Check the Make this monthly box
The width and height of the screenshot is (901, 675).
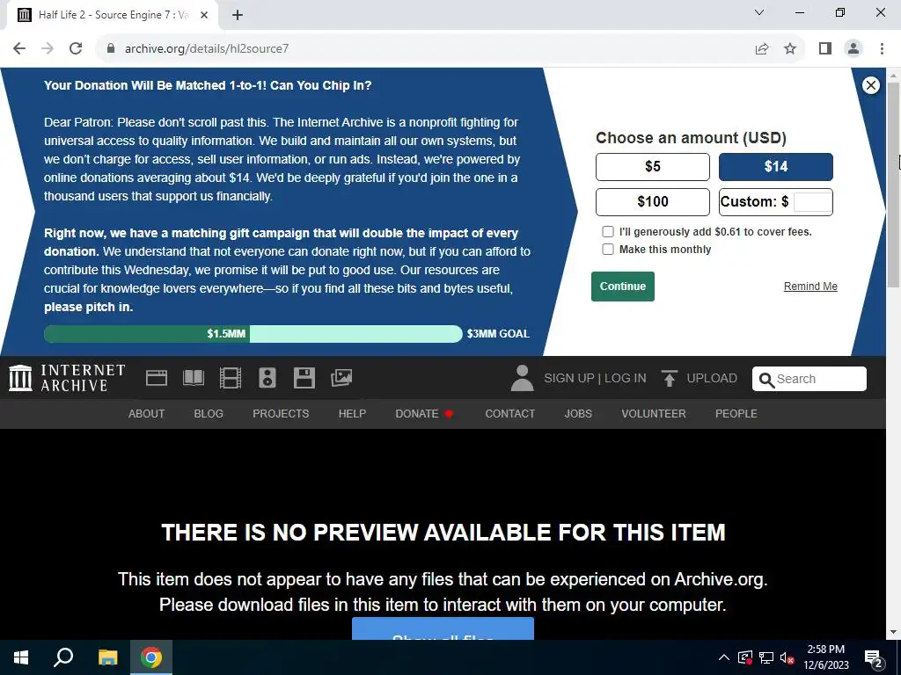pos(607,249)
